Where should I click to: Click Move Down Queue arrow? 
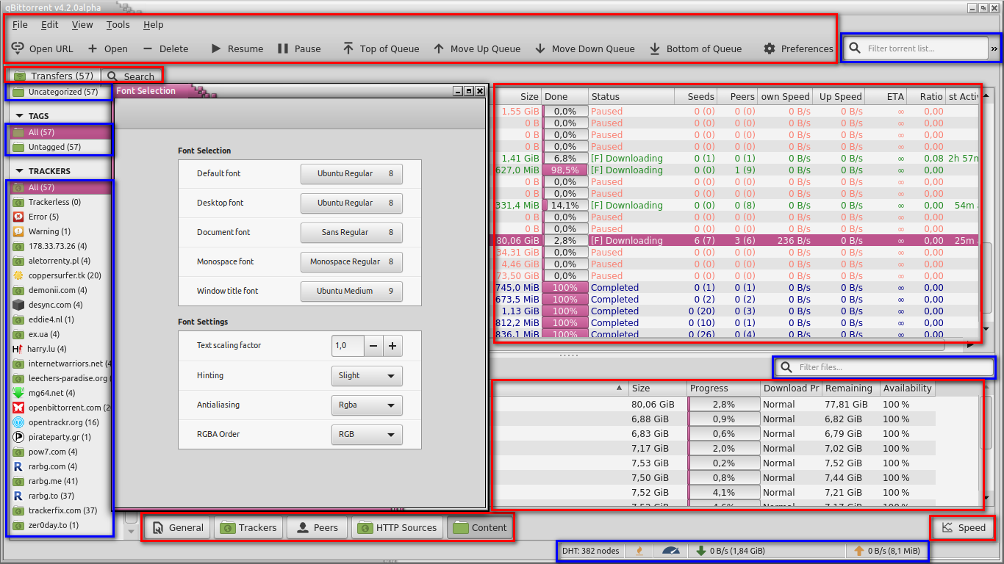point(584,48)
